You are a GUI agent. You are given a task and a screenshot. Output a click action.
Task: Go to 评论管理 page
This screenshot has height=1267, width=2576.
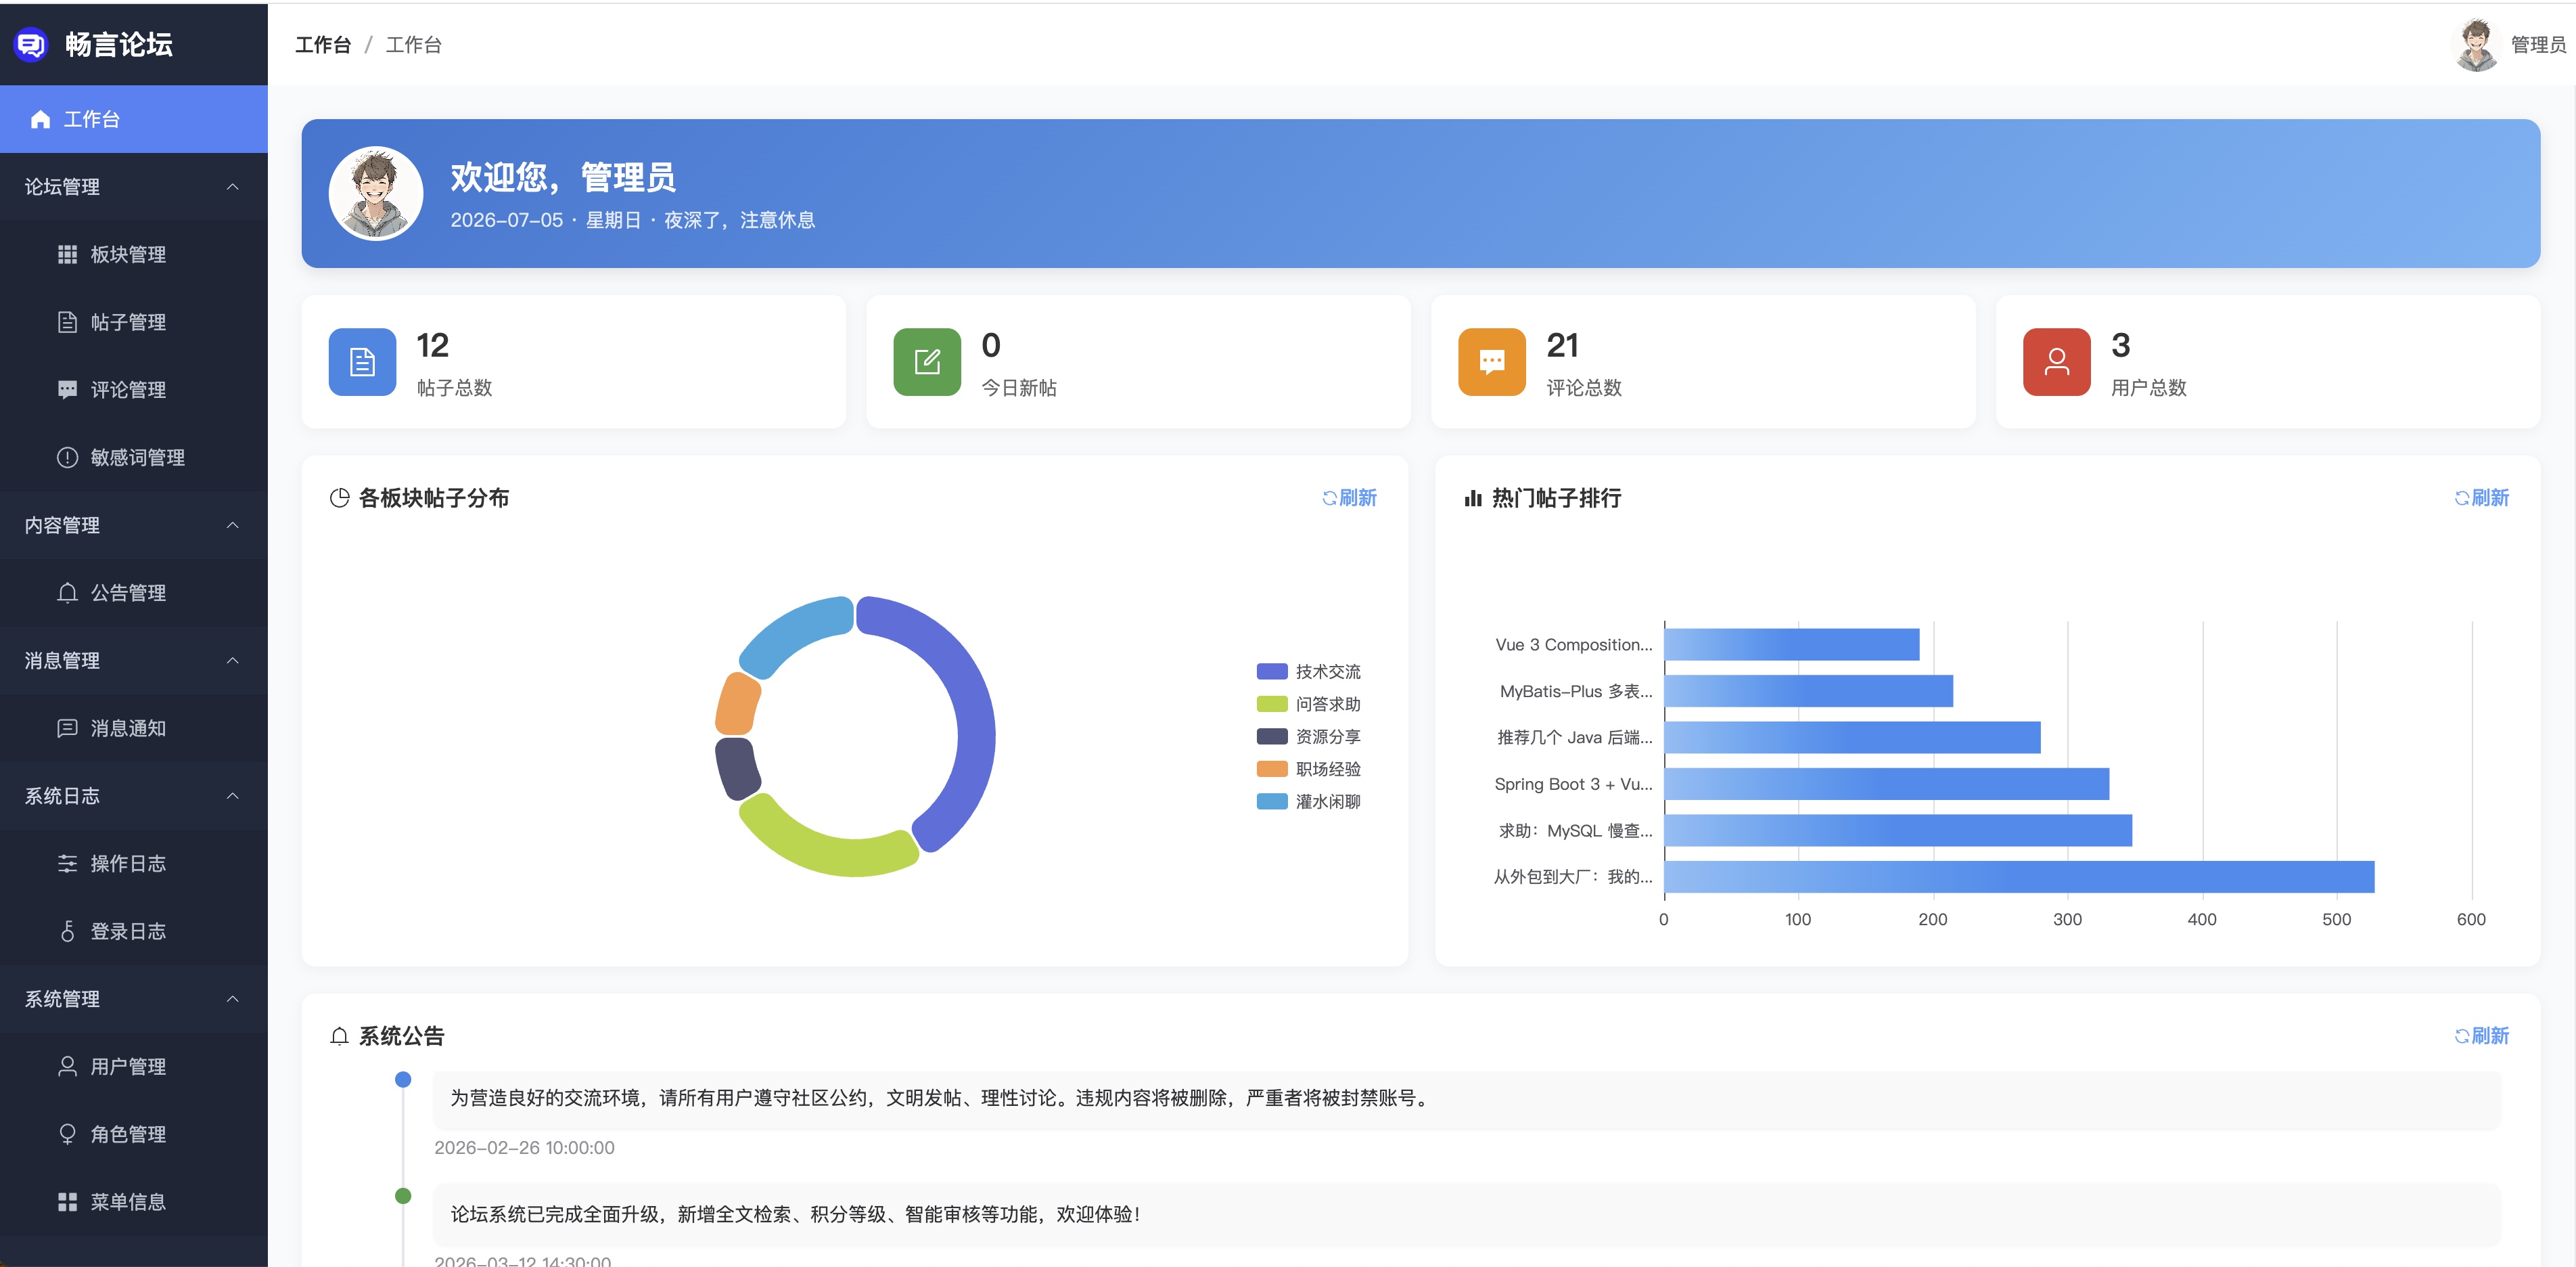tap(134, 389)
